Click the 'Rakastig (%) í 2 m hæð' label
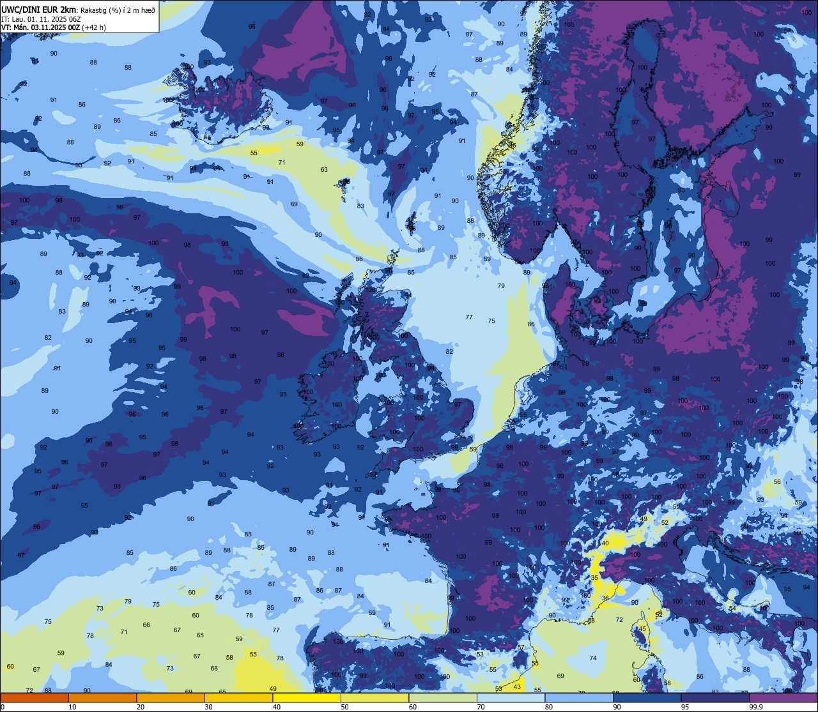The height and width of the screenshot is (712, 818). (118, 10)
